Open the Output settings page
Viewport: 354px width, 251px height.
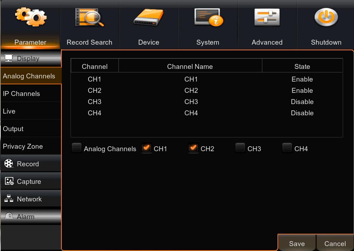[31, 129]
